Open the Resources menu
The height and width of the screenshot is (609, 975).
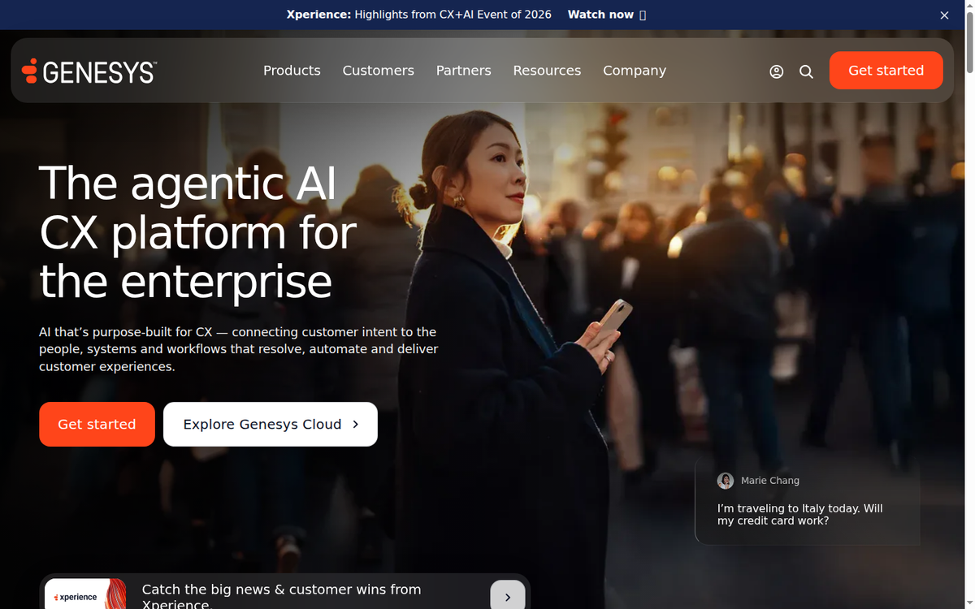pos(547,71)
